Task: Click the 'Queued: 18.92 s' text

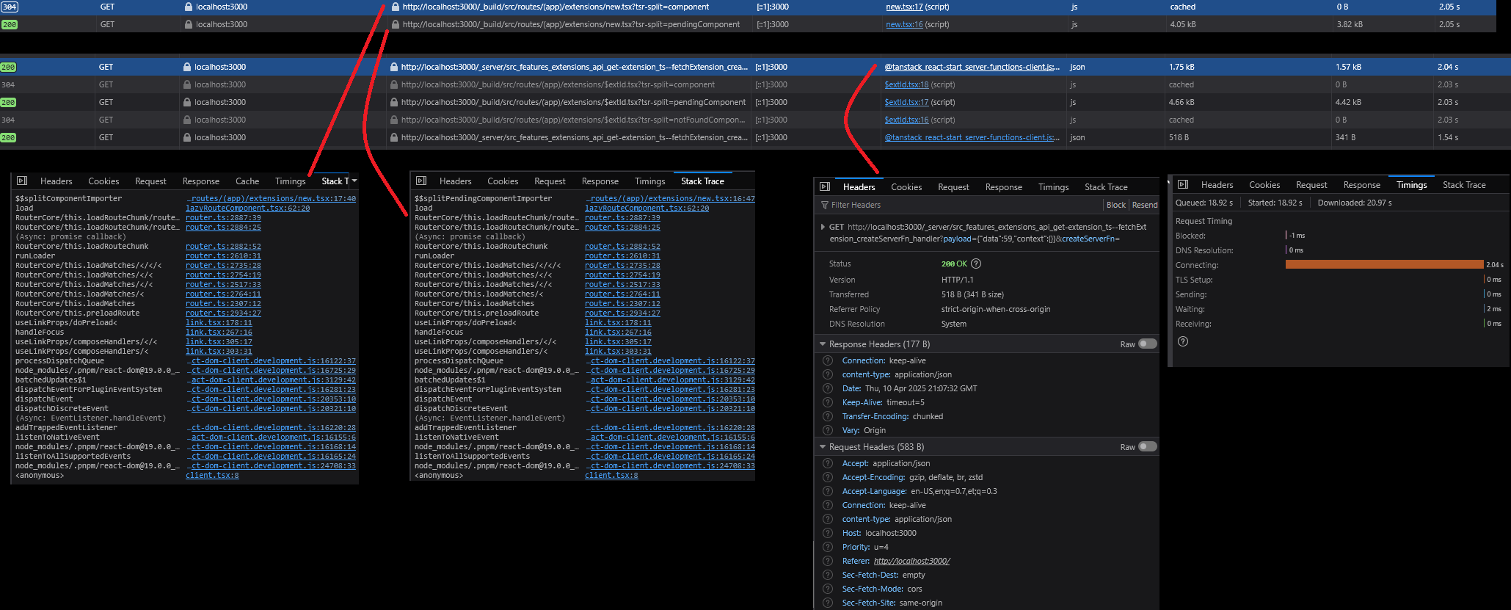Action: 1204,203
